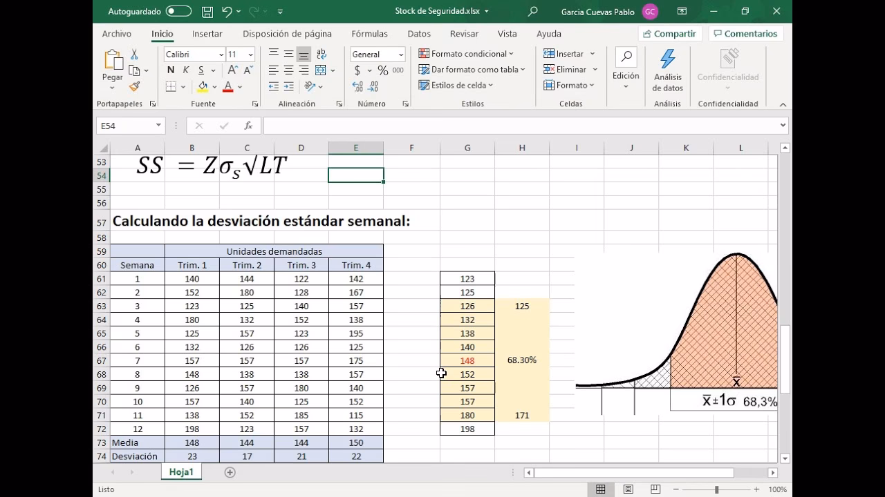Open the Formato condicional menu
Viewport: 885px width, 497px height.
click(469, 53)
